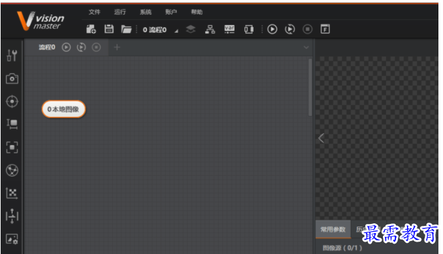Switch to the 常用参数 tab
This screenshot has width=443, height=254.
click(333, 229)
